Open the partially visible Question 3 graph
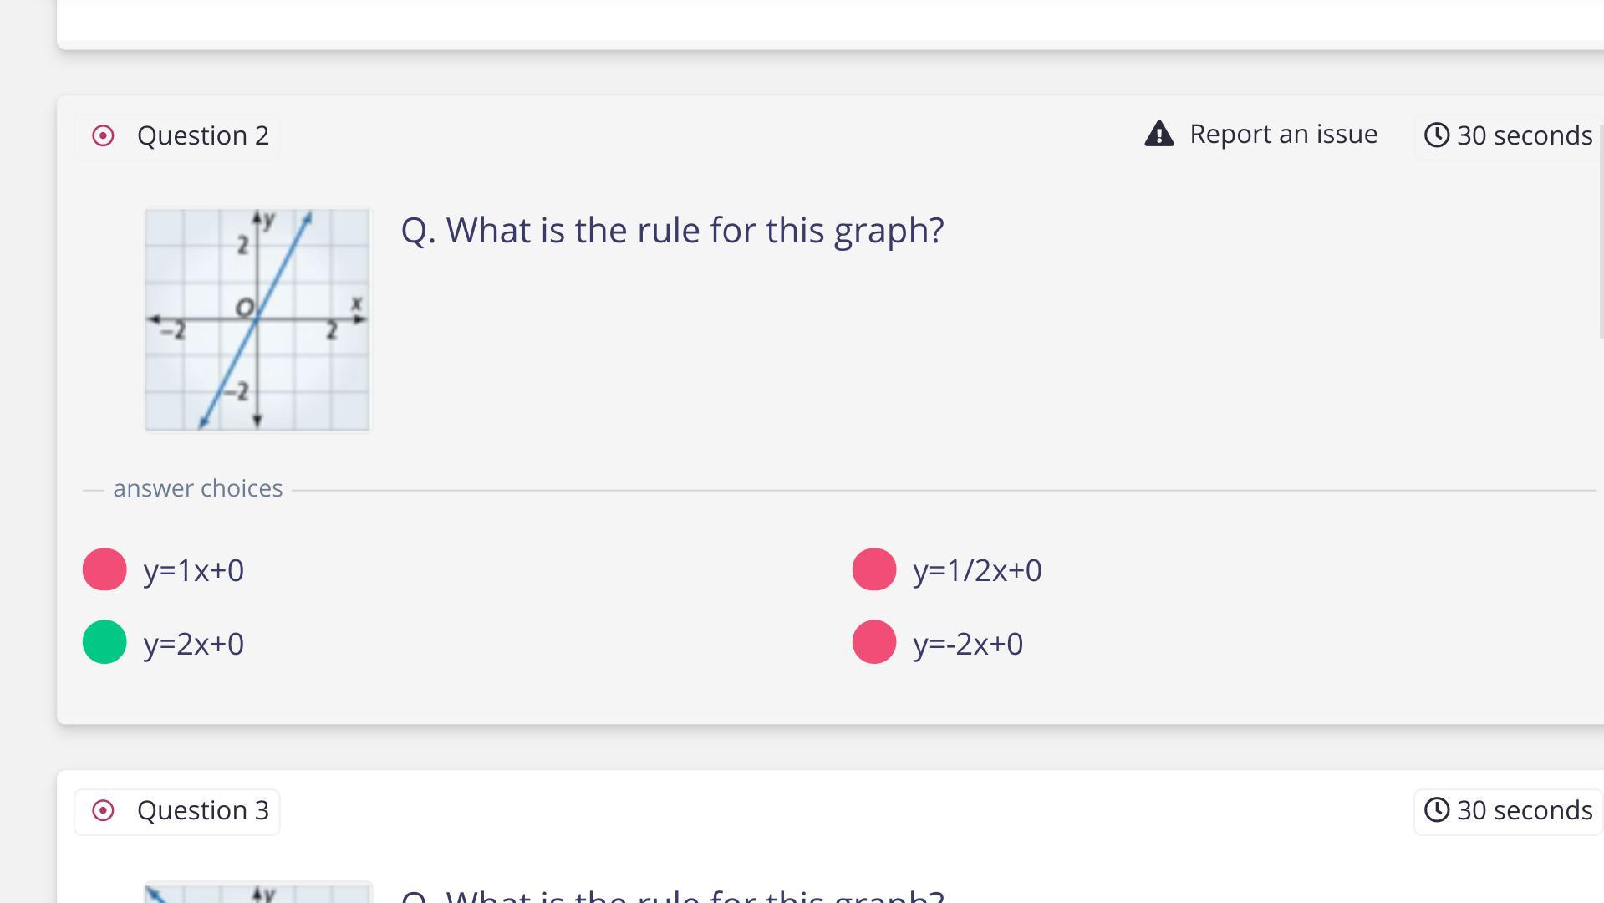 (x=257, y=893)
